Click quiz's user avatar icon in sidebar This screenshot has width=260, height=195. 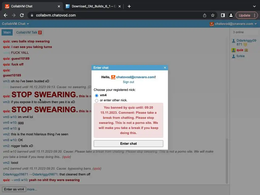234,50
